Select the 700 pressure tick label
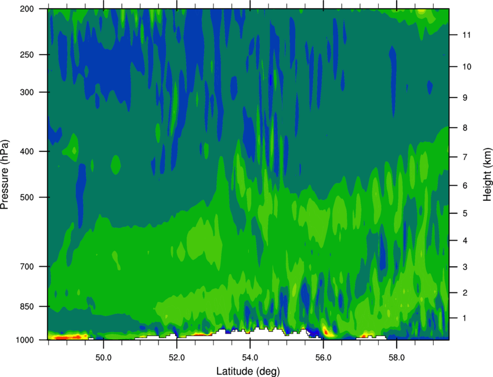This screenshot has height=377, width=493. click(x=27, y=266)
